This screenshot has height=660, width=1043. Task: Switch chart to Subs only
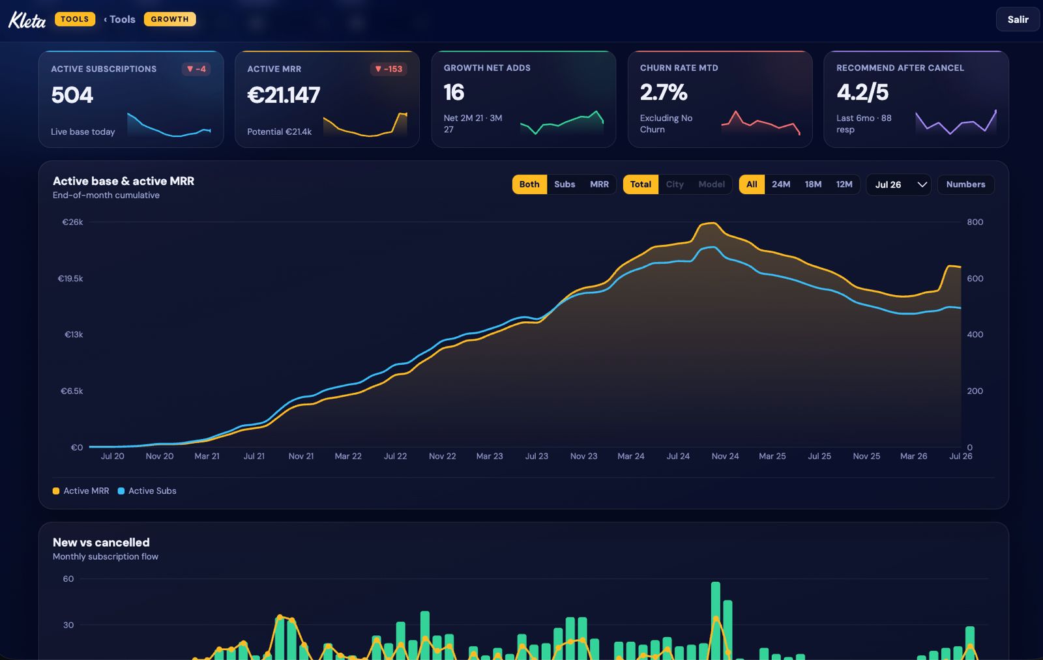(x=565, y=184)
